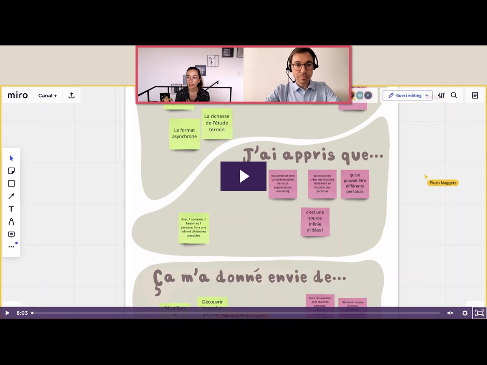Select 'faire cet exercice avec d'autres personas' note
487x365 pixels.
click(x=320, y=306)
